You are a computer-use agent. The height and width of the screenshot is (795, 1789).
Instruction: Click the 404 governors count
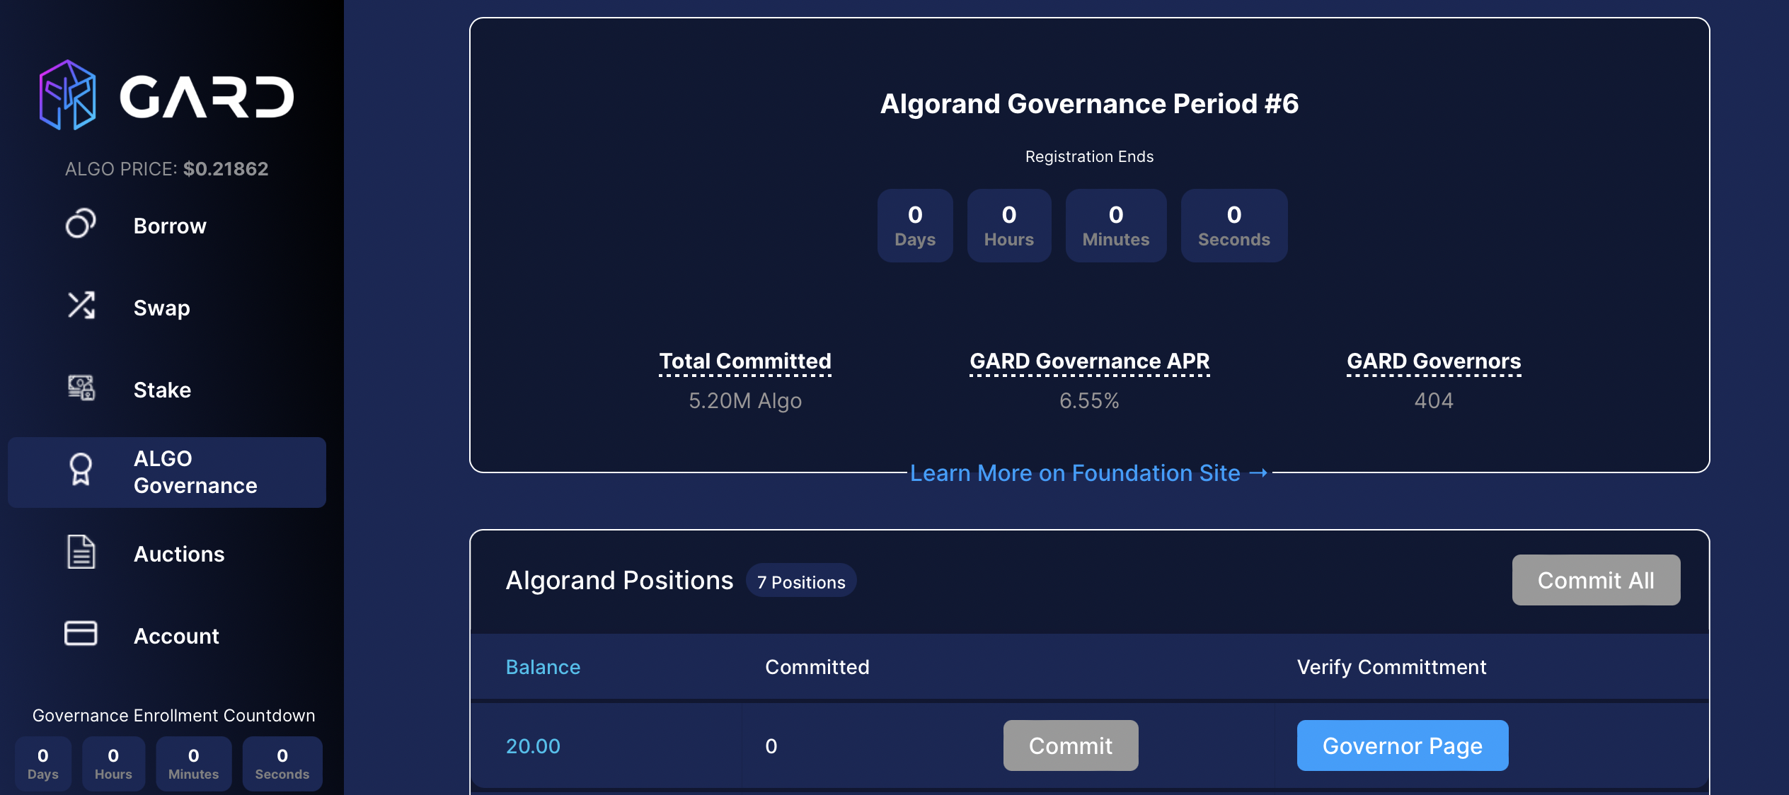click(x=1434, y=400)
